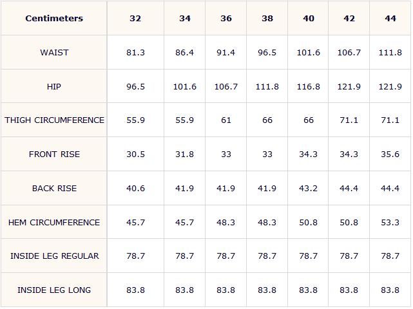Select the HIP row label
The height and width of the screenshot is (309, 413).
(x=54, y=86)
